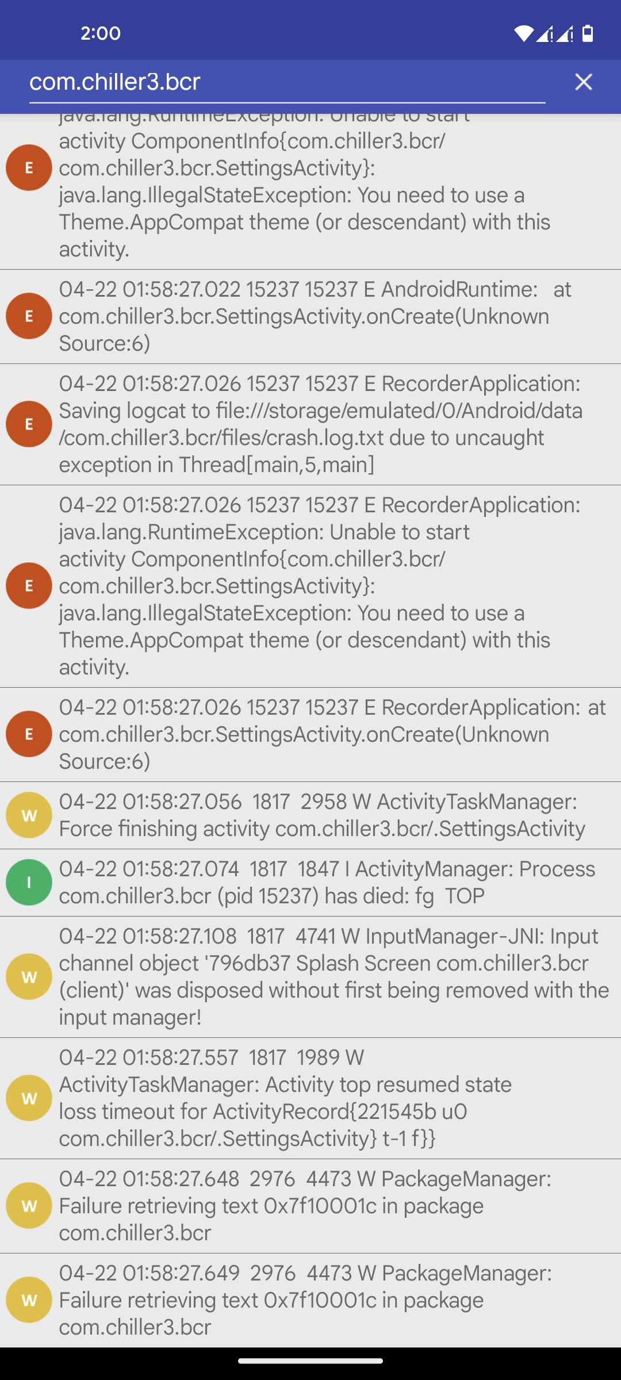Tap the E badge on the RuntimeException RecorderApplication entry
This screenshot has width=621, height=1380.
pos(29,586)
